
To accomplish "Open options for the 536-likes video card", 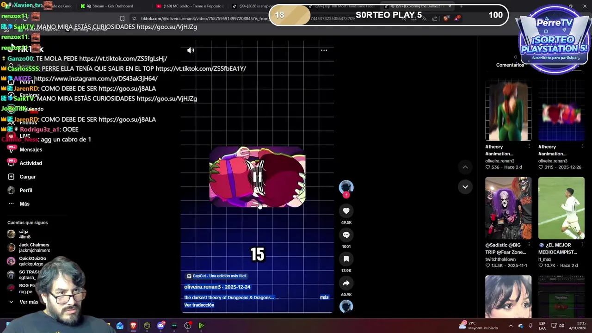I will pos(529,146).
